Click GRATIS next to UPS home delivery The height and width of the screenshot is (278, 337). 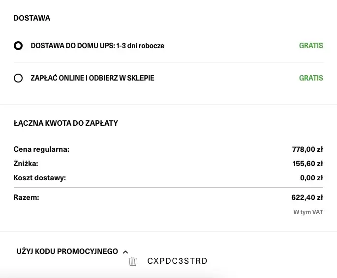tap(311, 46)
